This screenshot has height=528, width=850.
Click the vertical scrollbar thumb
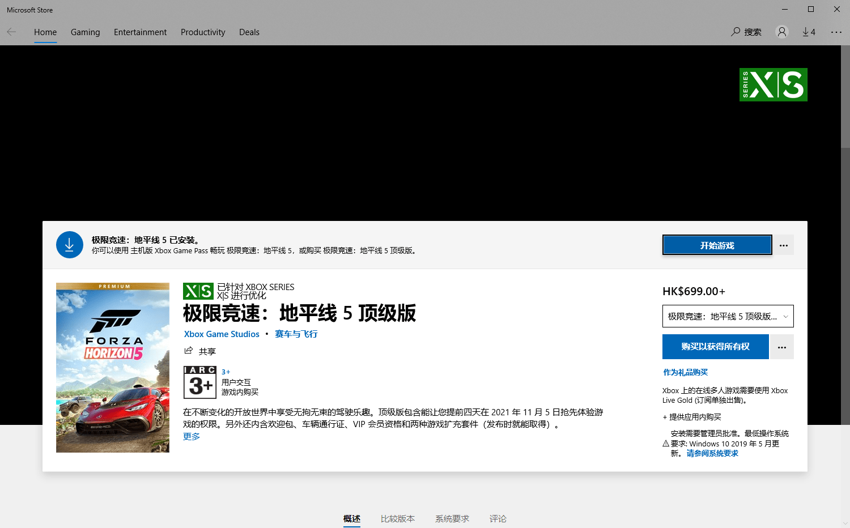point(845,96)
